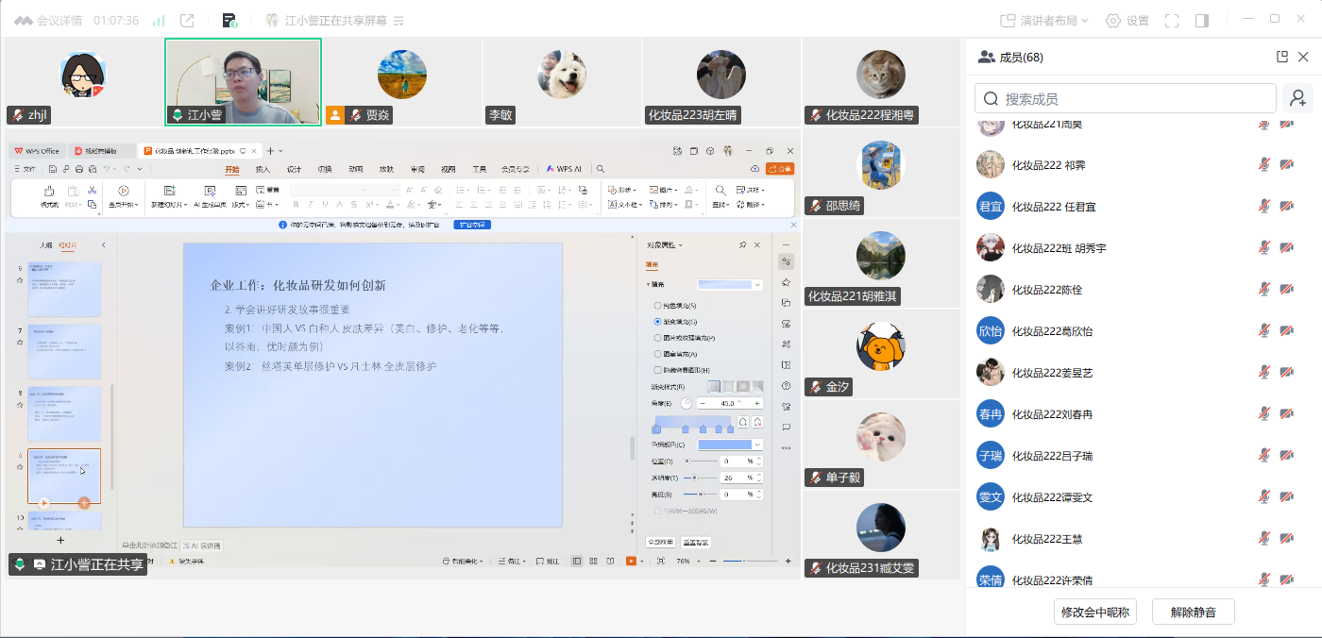Toggle the side panel icon next to fullscreen
The height and width of the screenshot is (638, 1322).
pos(1202,20)
